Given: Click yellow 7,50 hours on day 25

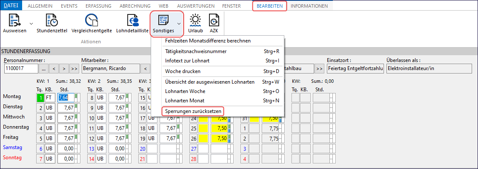Looking at the screenshot, I should coord(219,128).
